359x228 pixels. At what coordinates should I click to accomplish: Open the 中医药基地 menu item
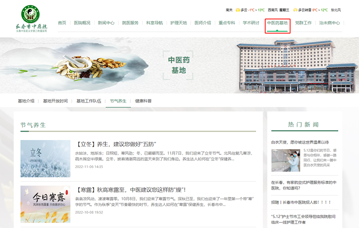pyautogui.click(x=277, y=23)
